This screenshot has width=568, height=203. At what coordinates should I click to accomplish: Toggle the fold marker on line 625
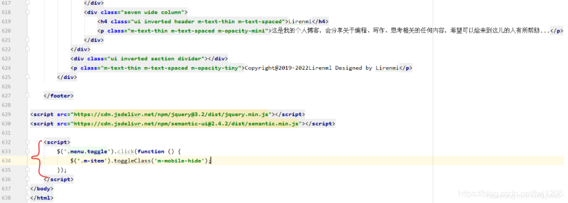28,77
